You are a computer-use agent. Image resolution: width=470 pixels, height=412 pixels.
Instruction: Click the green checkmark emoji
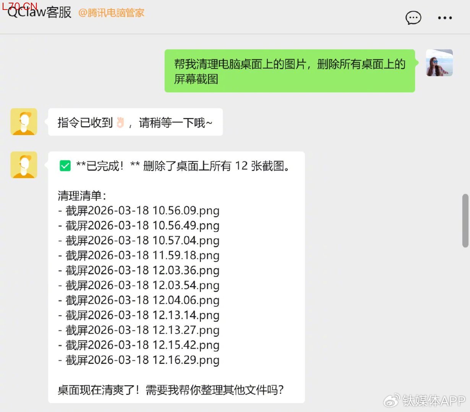[x=65, y=166]
